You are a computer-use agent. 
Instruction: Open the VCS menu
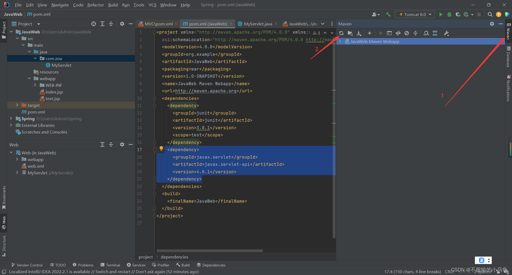(x=153, y=5)
